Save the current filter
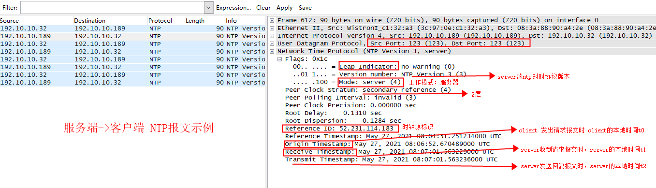656x188 pixels. 305,8
